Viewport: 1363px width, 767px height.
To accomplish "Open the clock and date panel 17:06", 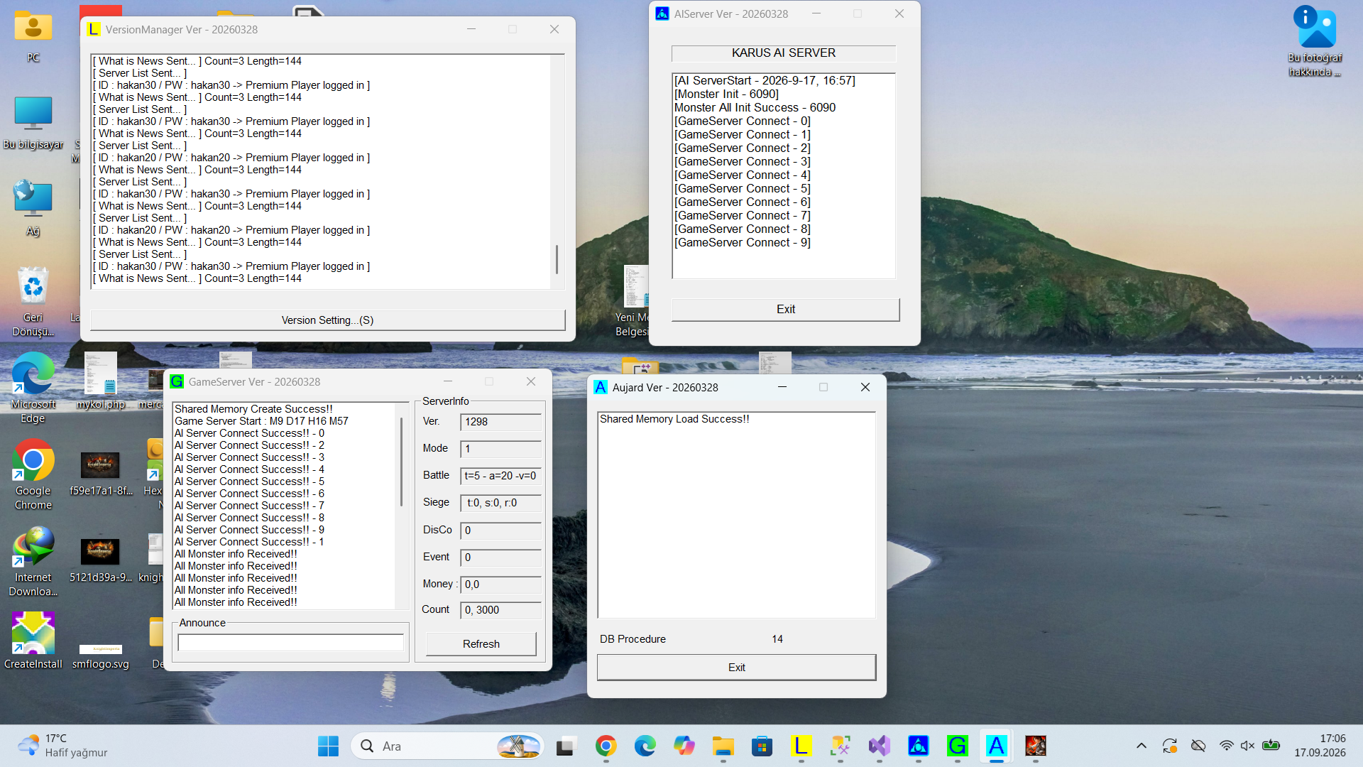I will coord(1320,746).
